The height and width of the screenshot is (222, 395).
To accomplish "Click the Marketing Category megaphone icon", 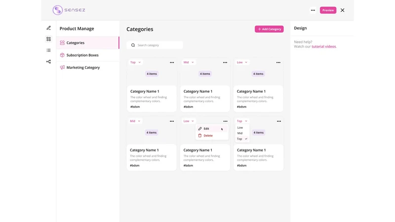I will (x=62, y=68).
